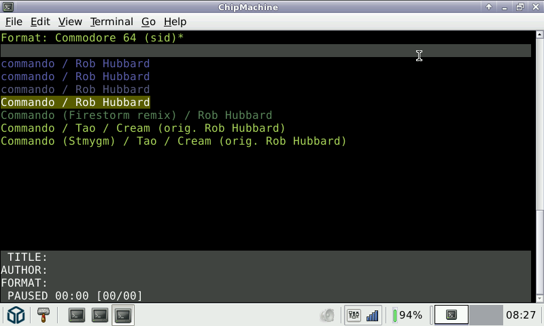This screenshot has height=326, width=544.
Task: Open the volume mixer tray icon
Action: [354, 315]
